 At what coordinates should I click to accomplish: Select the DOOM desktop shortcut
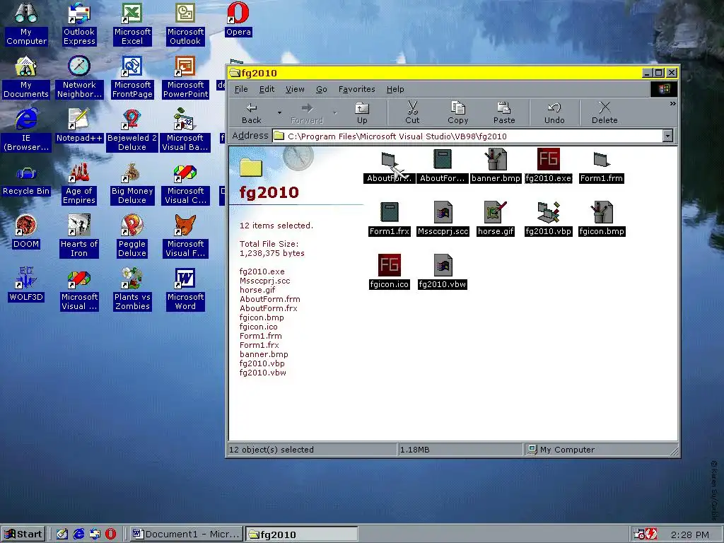26,226
